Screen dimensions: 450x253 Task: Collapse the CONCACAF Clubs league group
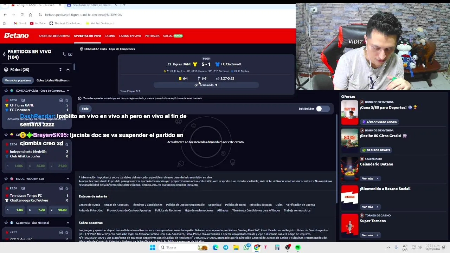pyautogui.click(x=68, y=91)
